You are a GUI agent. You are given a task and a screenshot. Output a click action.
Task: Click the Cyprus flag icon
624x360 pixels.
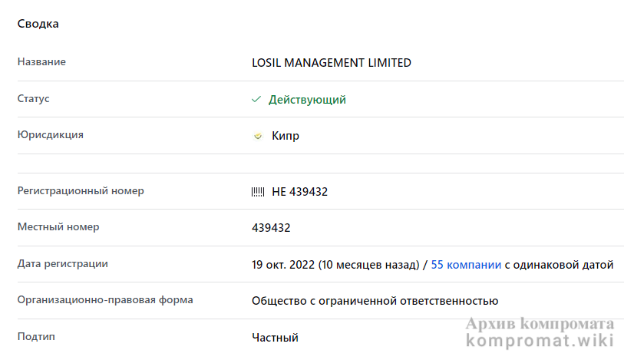257,137
